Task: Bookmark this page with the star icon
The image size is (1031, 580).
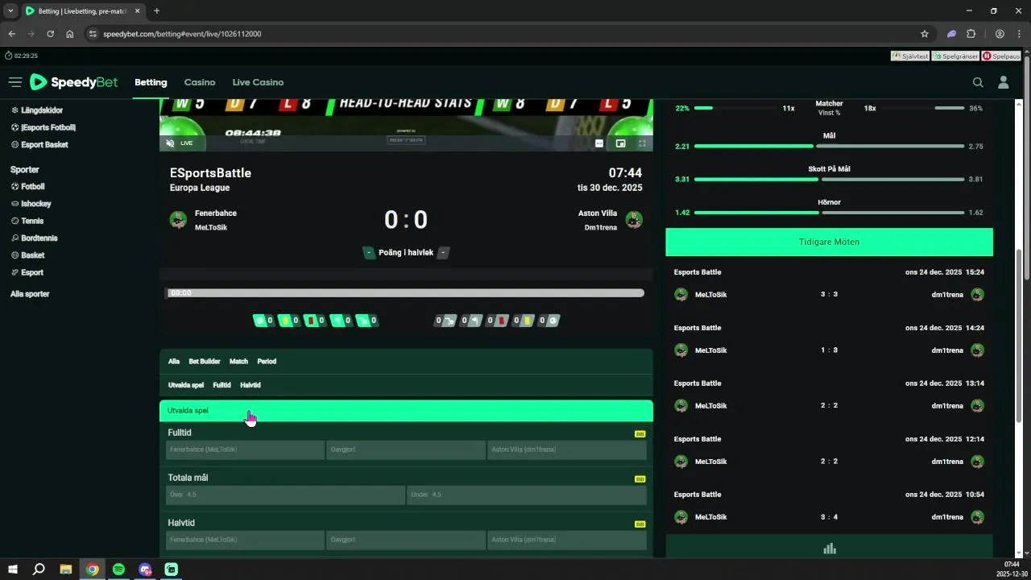Action: (925, 34)
